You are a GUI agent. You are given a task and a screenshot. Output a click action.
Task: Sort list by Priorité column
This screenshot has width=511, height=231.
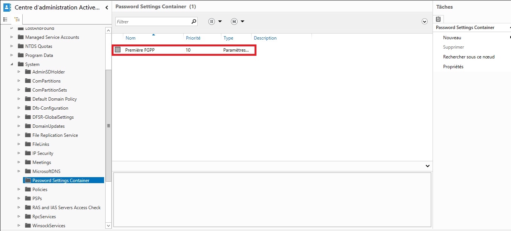tap(193, 38)
